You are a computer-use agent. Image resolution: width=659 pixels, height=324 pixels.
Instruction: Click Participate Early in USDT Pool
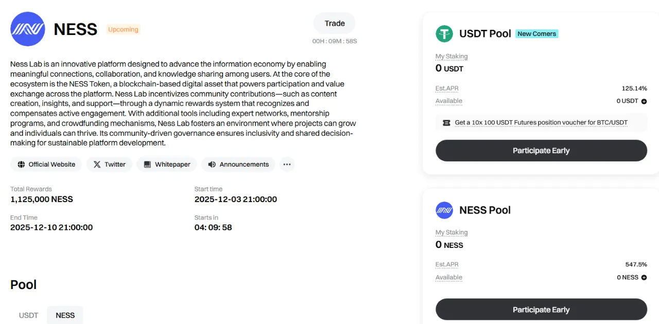pyautogui.click(x=541, y=151)
